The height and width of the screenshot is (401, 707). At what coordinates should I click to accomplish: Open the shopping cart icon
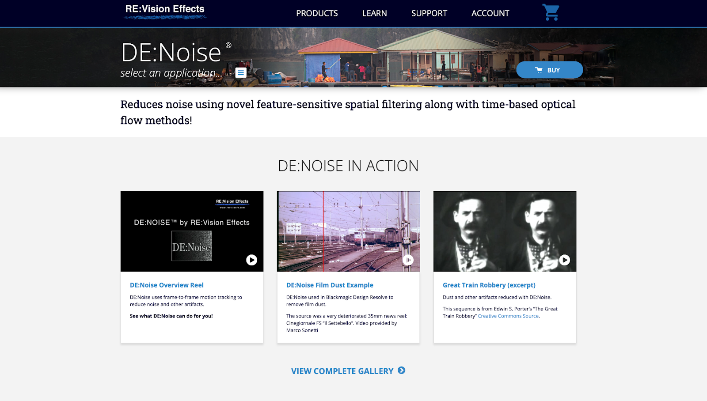pyautogui.click(x=551, y=13)
